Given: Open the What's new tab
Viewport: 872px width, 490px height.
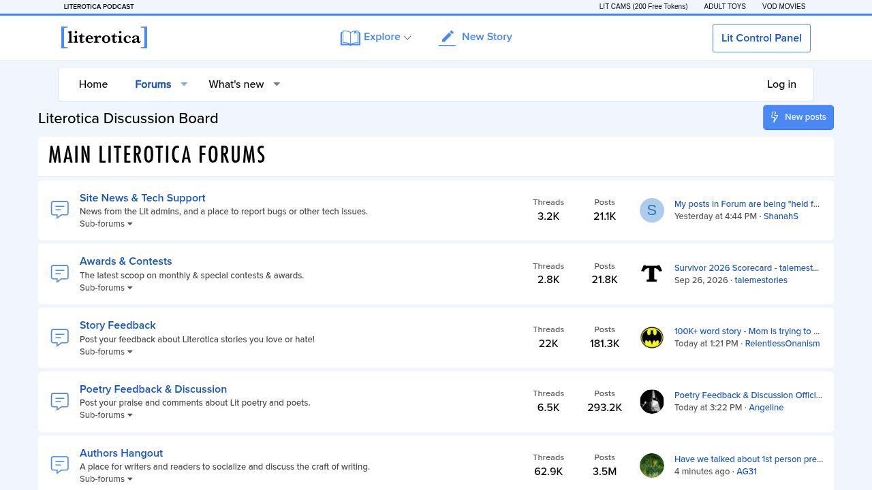Looking at the screenshot, I should click(x=236, y=84).
